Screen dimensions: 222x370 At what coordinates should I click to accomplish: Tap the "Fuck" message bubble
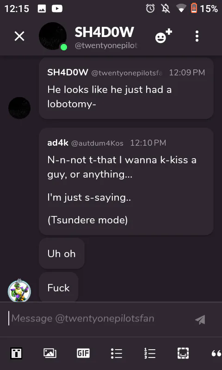(x=59, y=288)
